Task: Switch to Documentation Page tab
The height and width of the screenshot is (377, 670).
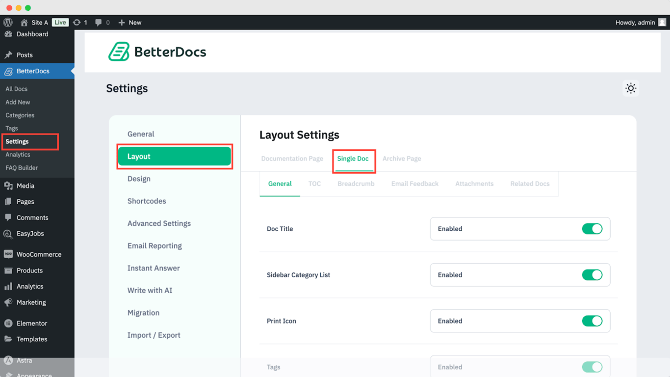Action: [x=292, y=159]
